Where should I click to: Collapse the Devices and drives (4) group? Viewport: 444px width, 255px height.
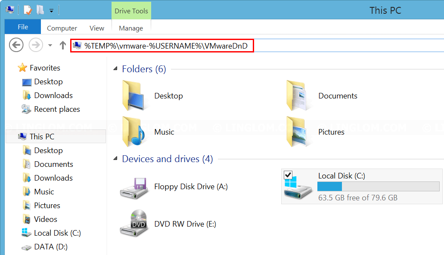(115, 158)
